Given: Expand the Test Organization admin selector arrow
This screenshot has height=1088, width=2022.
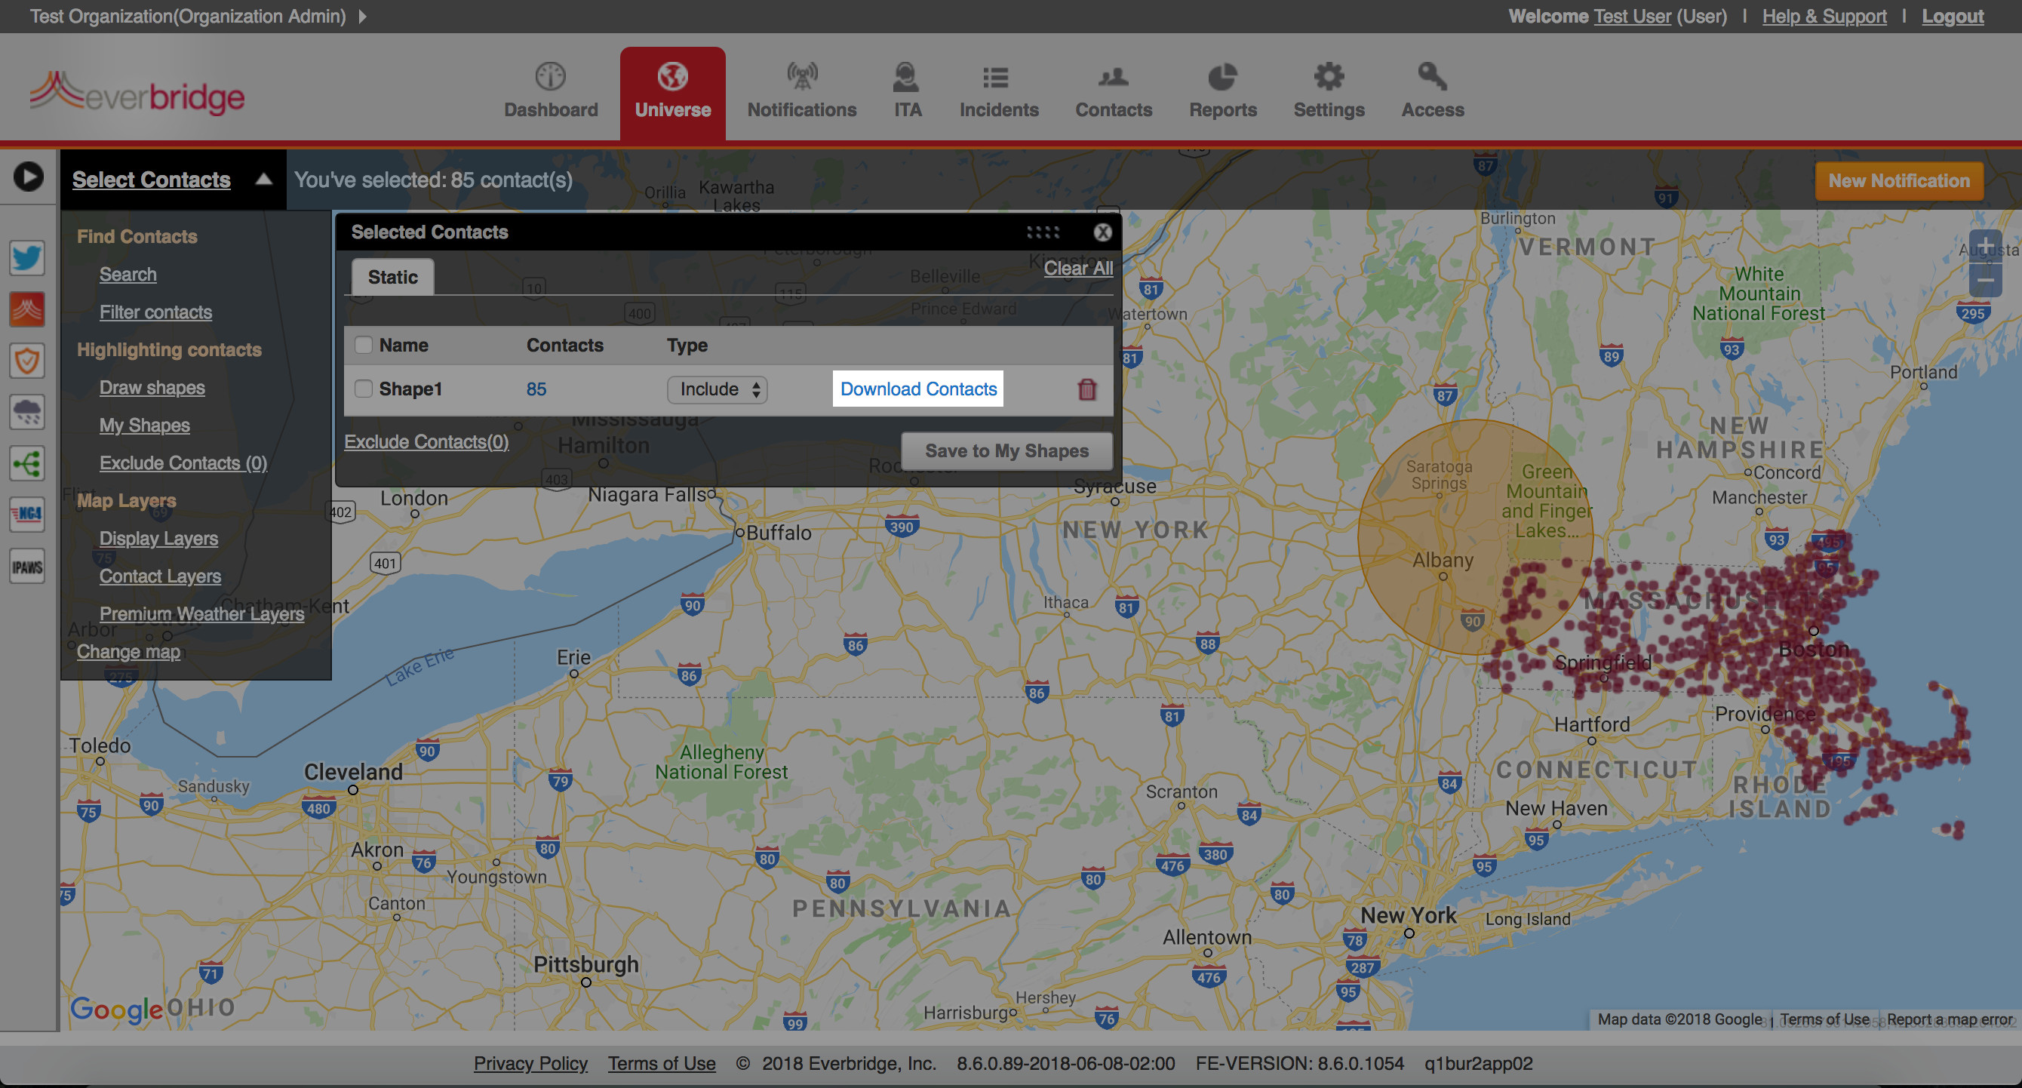Looking at the screenshot, I should pos(362,16).
